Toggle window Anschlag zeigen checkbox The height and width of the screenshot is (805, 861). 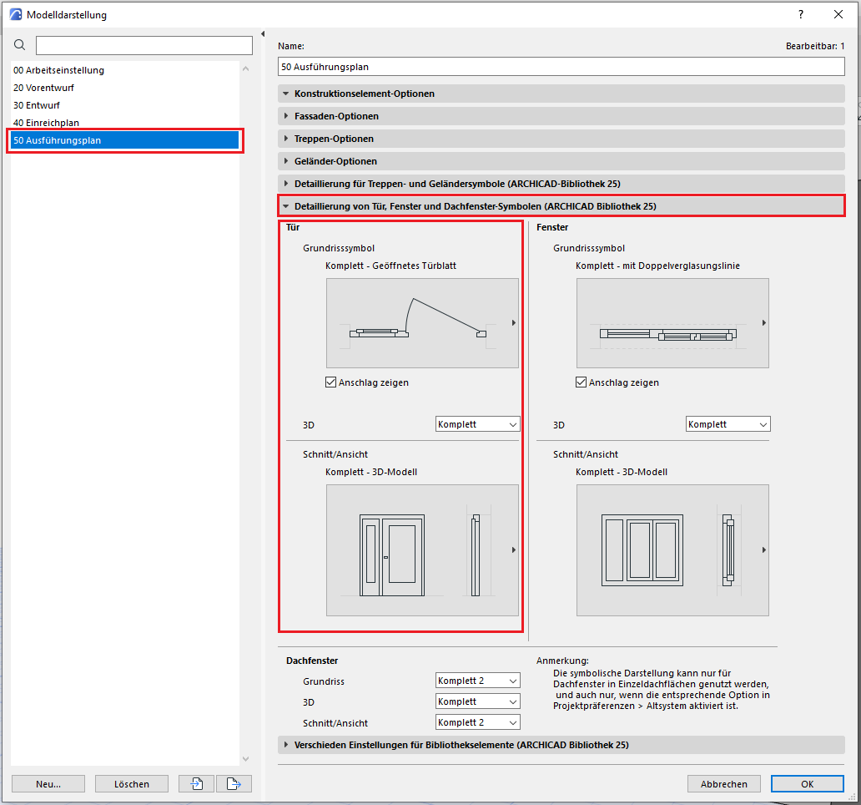[x=582, y=382]
